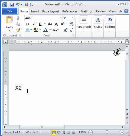Click the Copy icon

18,24
